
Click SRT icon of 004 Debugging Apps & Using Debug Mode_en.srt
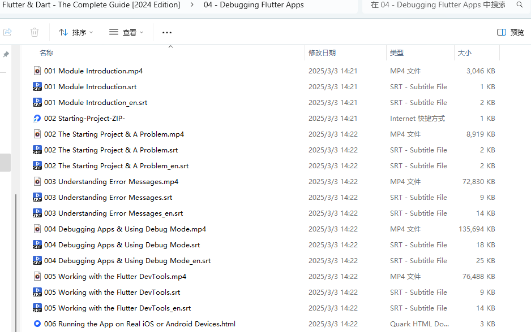click(x=37, y=261)
